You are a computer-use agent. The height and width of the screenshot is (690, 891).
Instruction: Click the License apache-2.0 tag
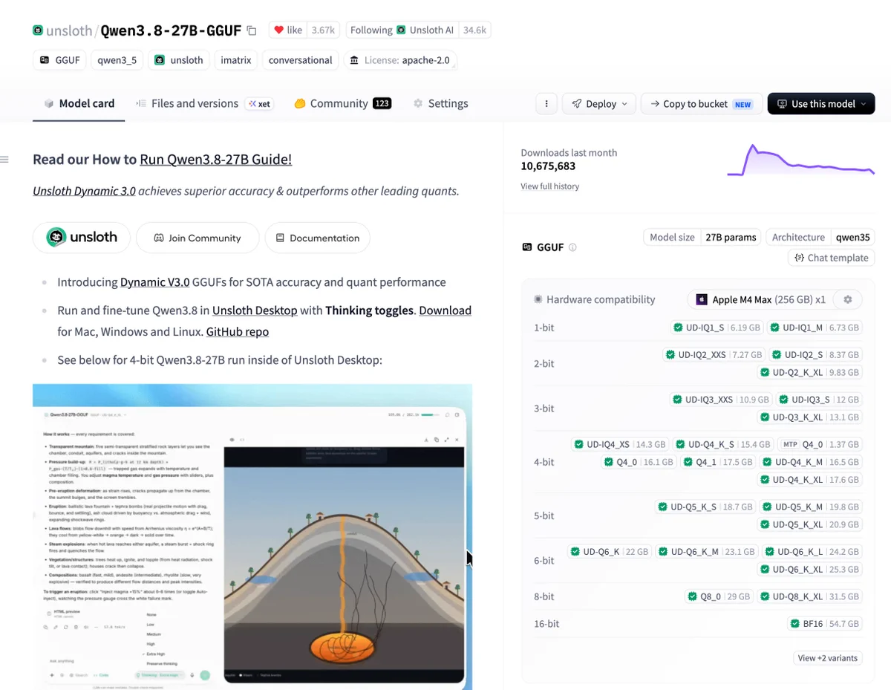click(400, 60)
